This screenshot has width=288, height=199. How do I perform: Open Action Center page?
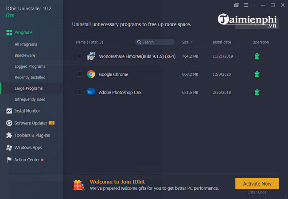[27, 160]
